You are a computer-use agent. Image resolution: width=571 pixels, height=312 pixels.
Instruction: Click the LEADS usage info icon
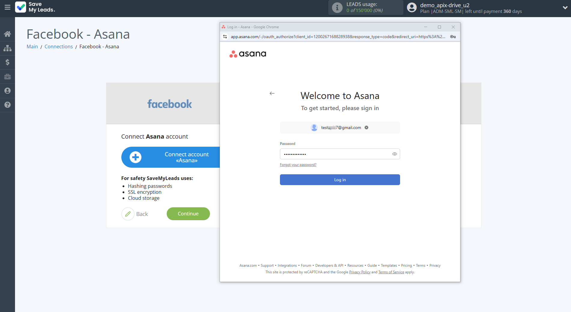(337, 7)
